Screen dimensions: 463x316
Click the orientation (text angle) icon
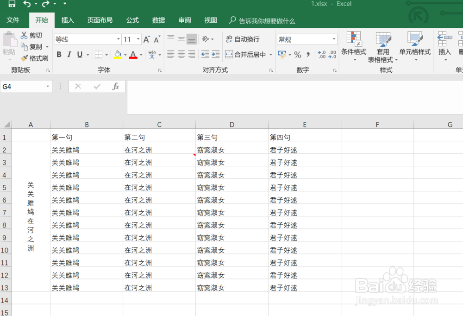point(205,39)
